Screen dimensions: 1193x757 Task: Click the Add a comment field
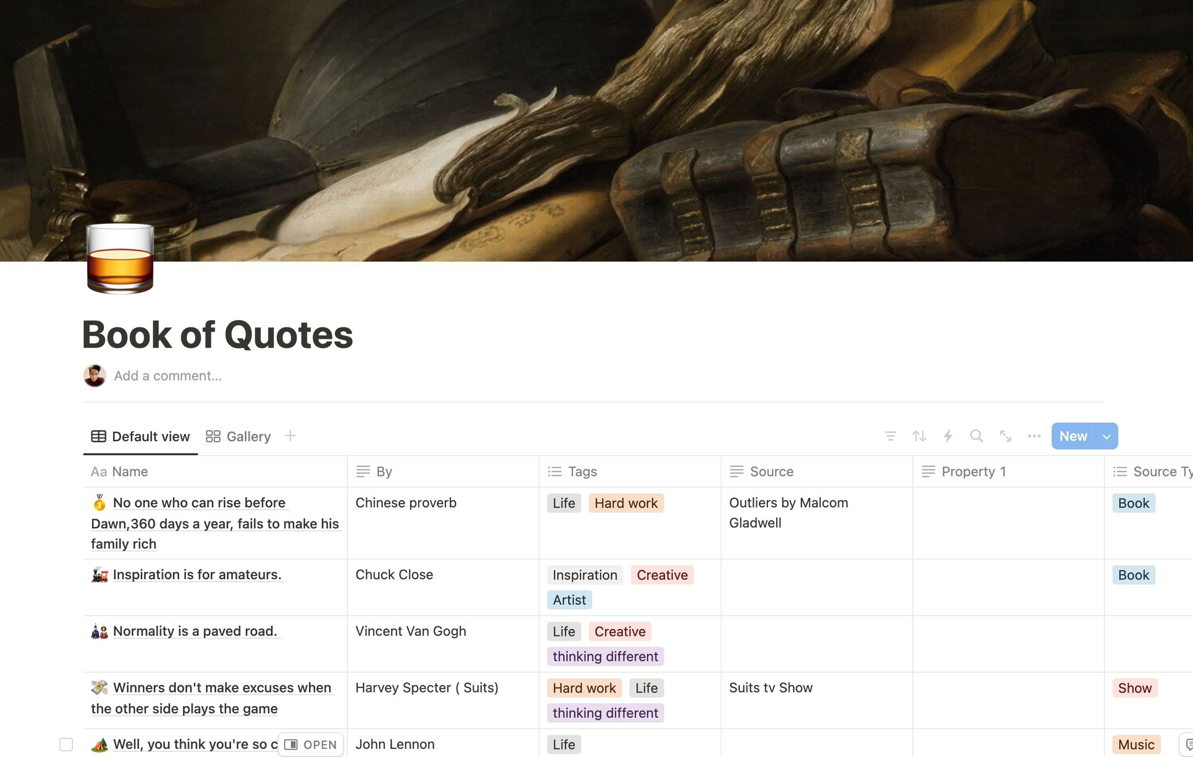[168, 376]
